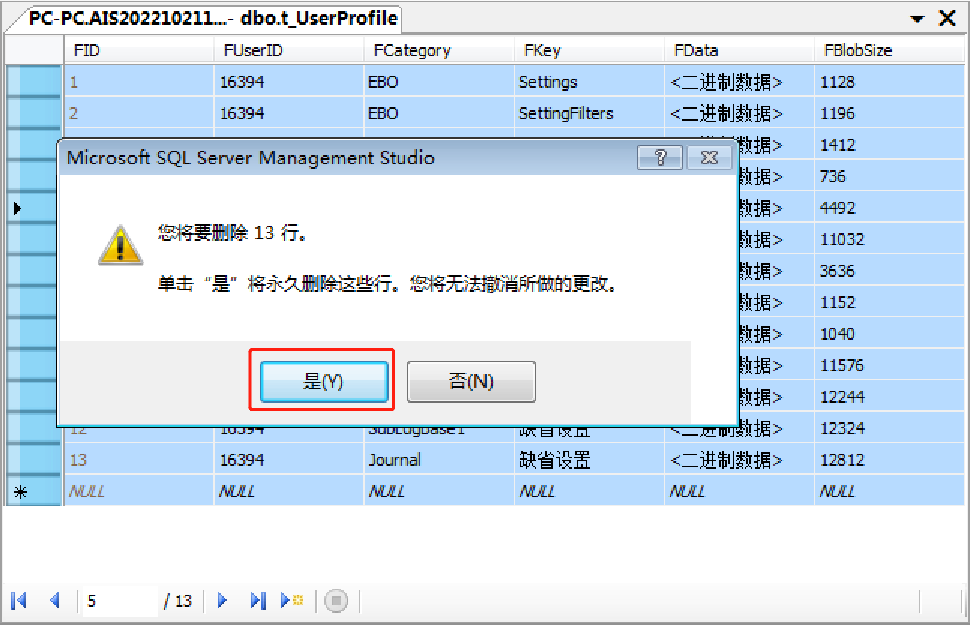The image size is (970, 625).
Task: Click the FBlobSize column header
Action: [858, 50]
